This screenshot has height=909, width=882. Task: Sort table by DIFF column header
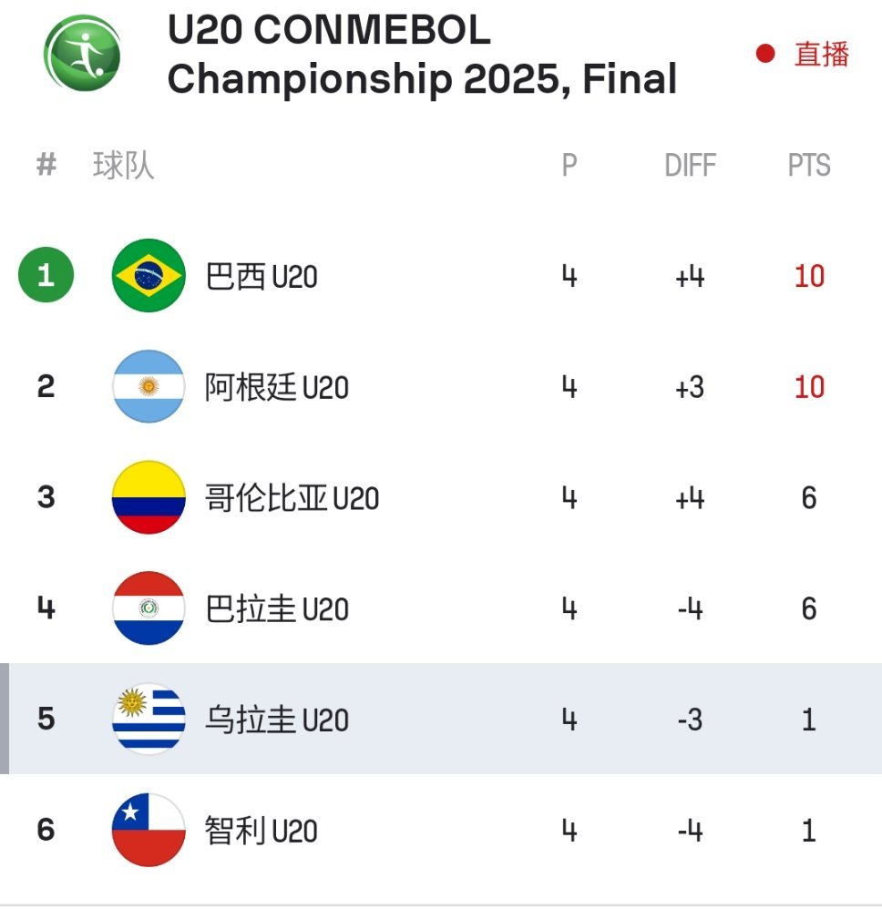point(690,166)
